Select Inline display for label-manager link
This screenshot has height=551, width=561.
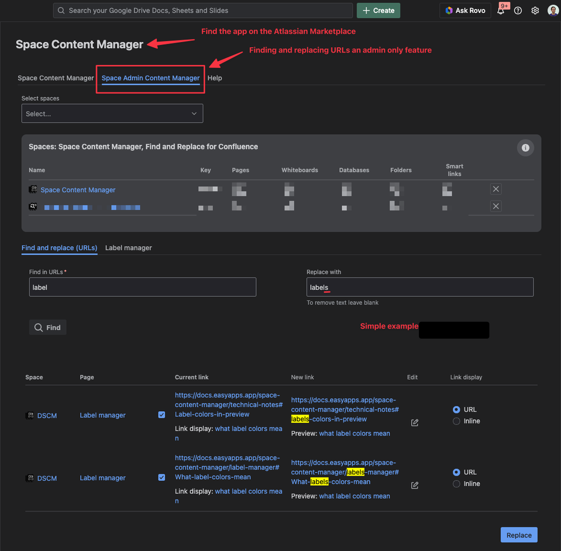456,484
